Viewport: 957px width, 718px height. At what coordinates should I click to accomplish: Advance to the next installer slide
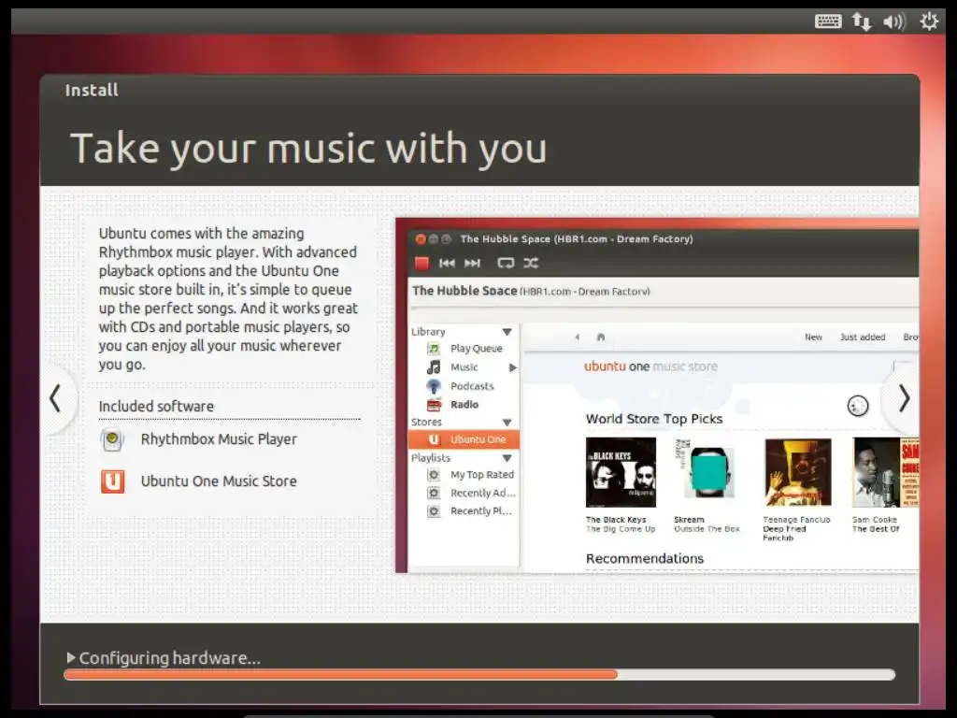904,398
